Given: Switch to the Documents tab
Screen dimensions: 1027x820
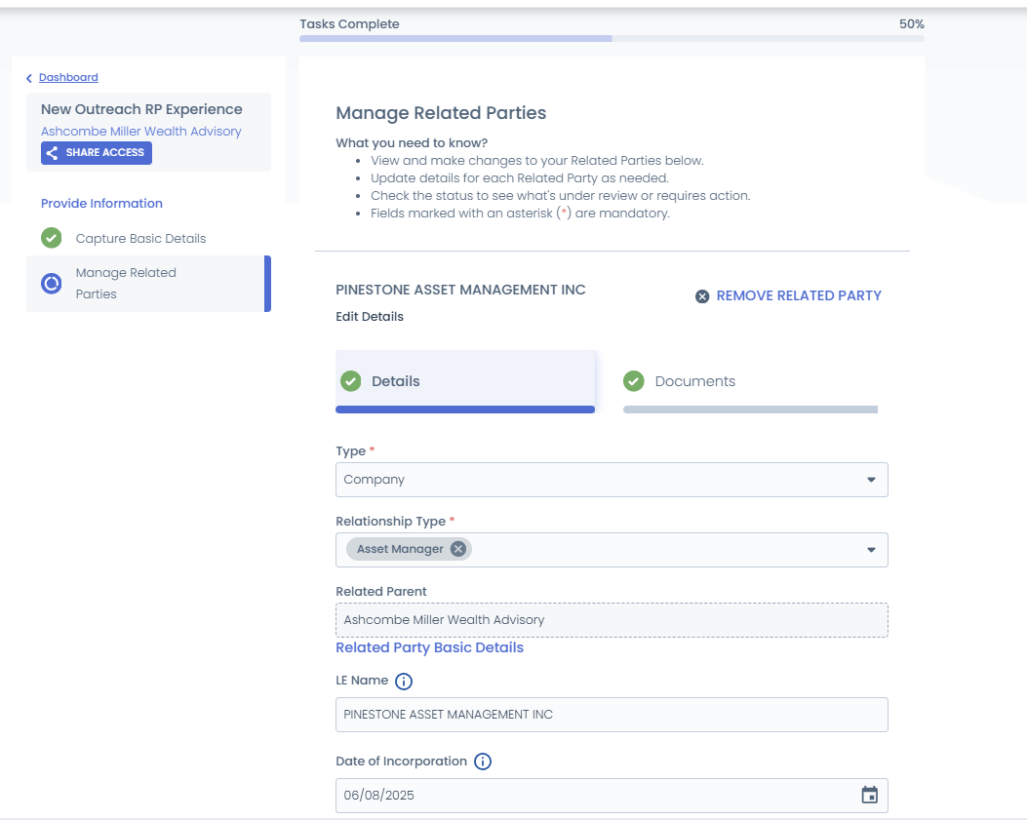Looking at the screenshot, I should pyautogui.click(x=750, y=381).
